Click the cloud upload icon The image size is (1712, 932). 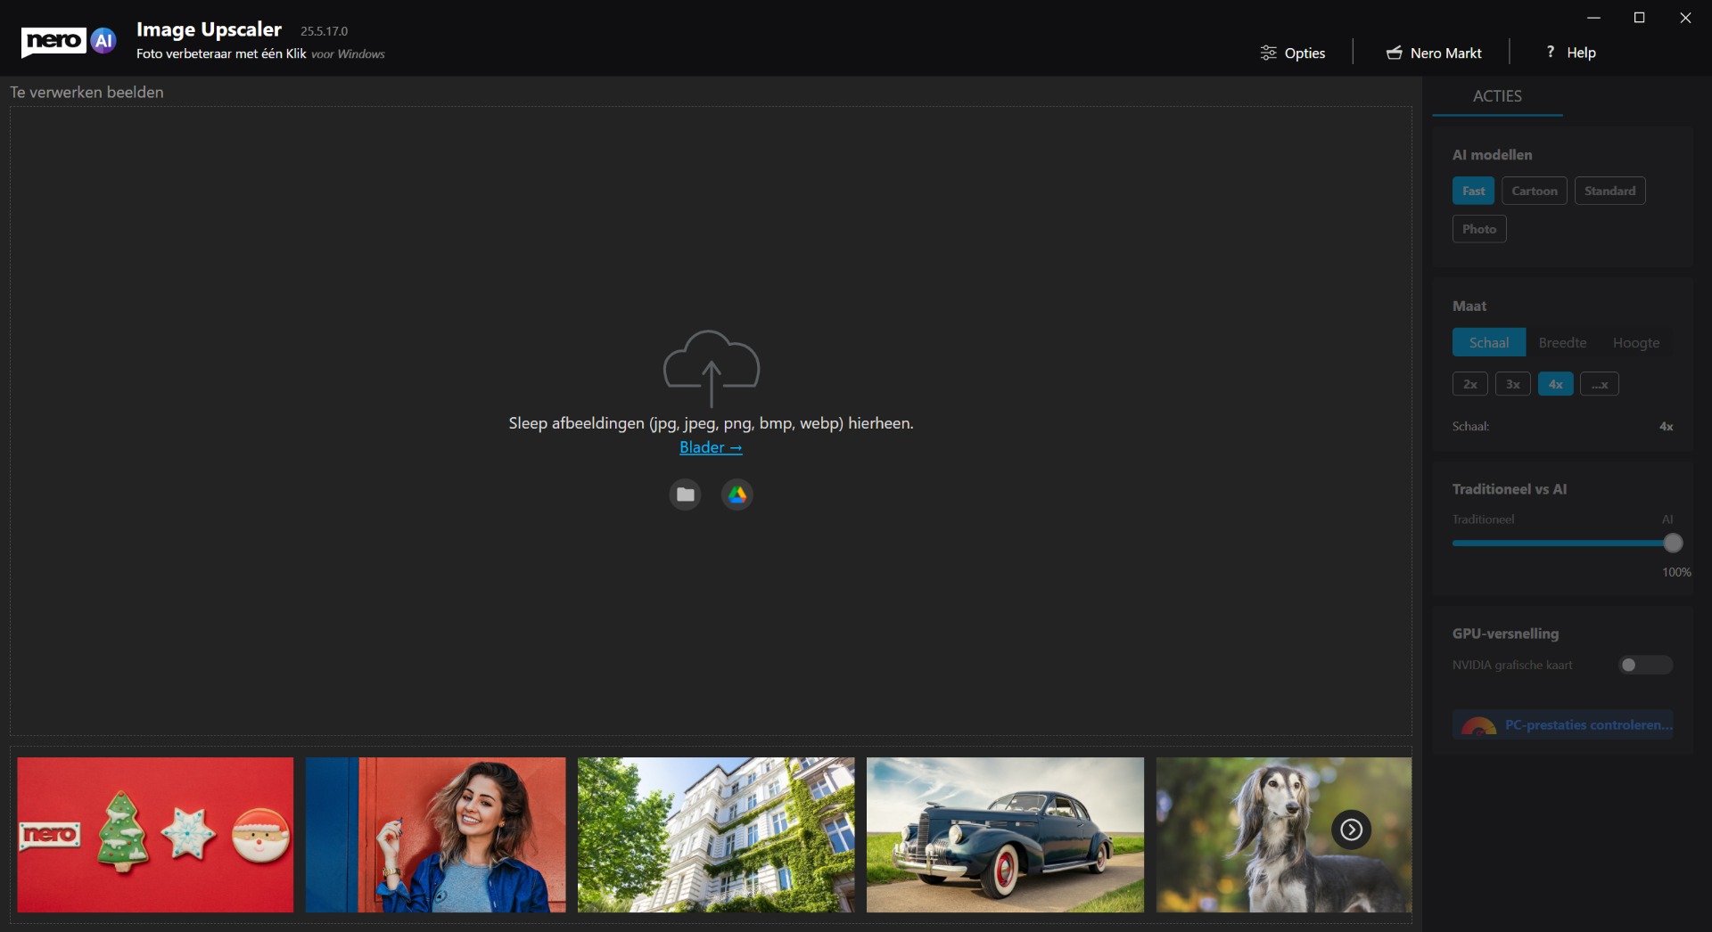(711, 365)
